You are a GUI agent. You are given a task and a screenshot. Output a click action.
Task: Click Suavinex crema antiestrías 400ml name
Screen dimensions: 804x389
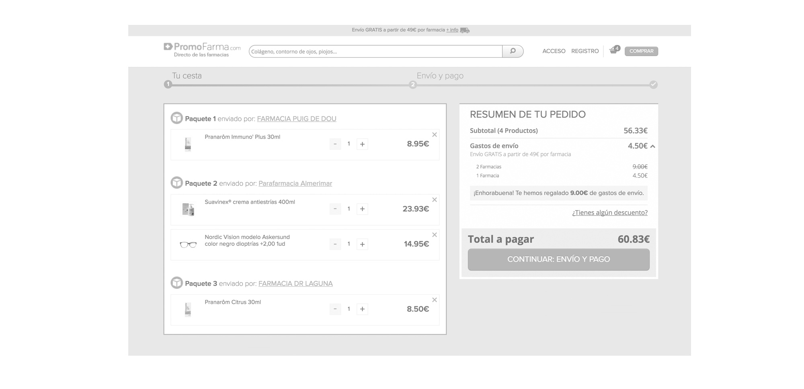pyautogui.click(x=250, y=202)
